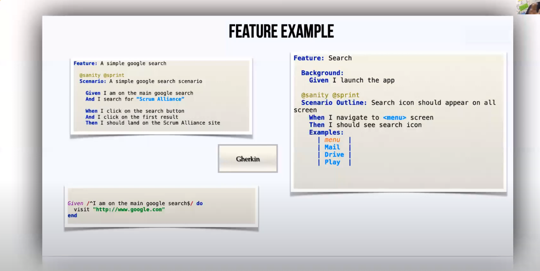
Task: Click the FEATURE EXAMPLE slide title
Action: click(x=281, y=31)
